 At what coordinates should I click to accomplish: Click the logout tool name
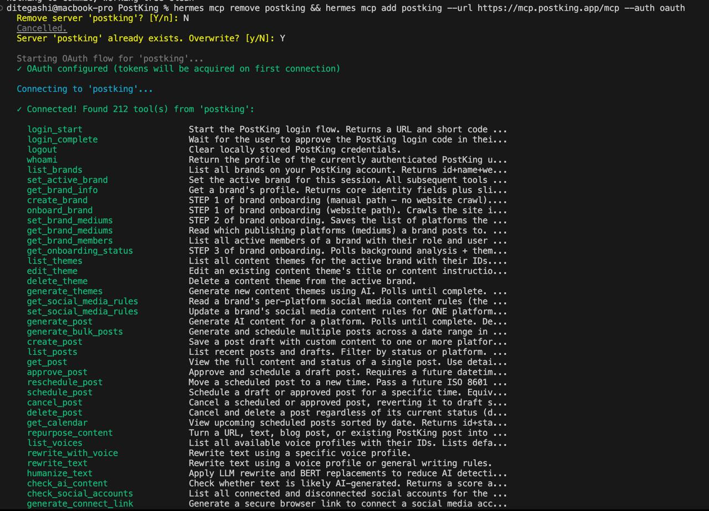(42, 149)
